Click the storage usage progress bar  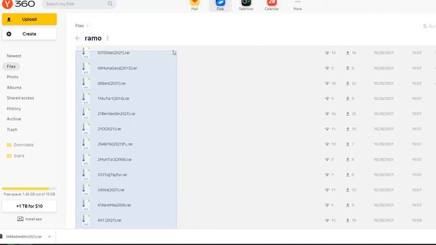coord(29,189)
